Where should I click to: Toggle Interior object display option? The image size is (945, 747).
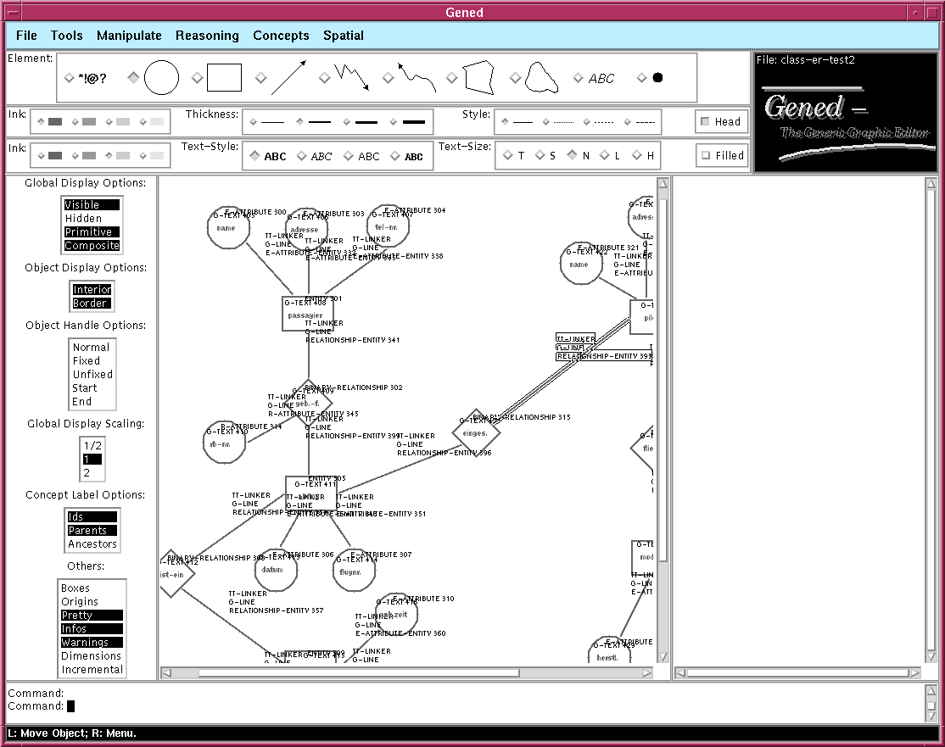coord(92,290)
